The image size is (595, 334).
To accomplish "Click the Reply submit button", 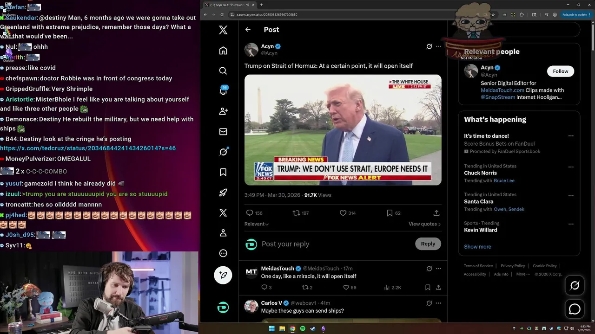I will pyautogui.click(x=428, y=244).
